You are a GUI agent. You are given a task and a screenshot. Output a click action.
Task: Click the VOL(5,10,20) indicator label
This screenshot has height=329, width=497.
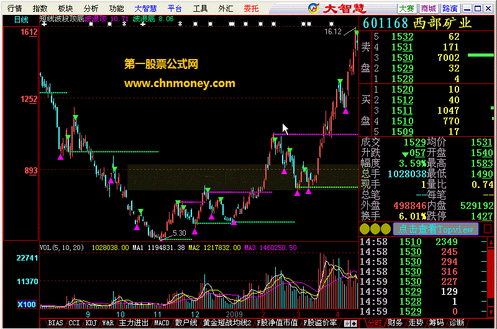click(62, 248)
